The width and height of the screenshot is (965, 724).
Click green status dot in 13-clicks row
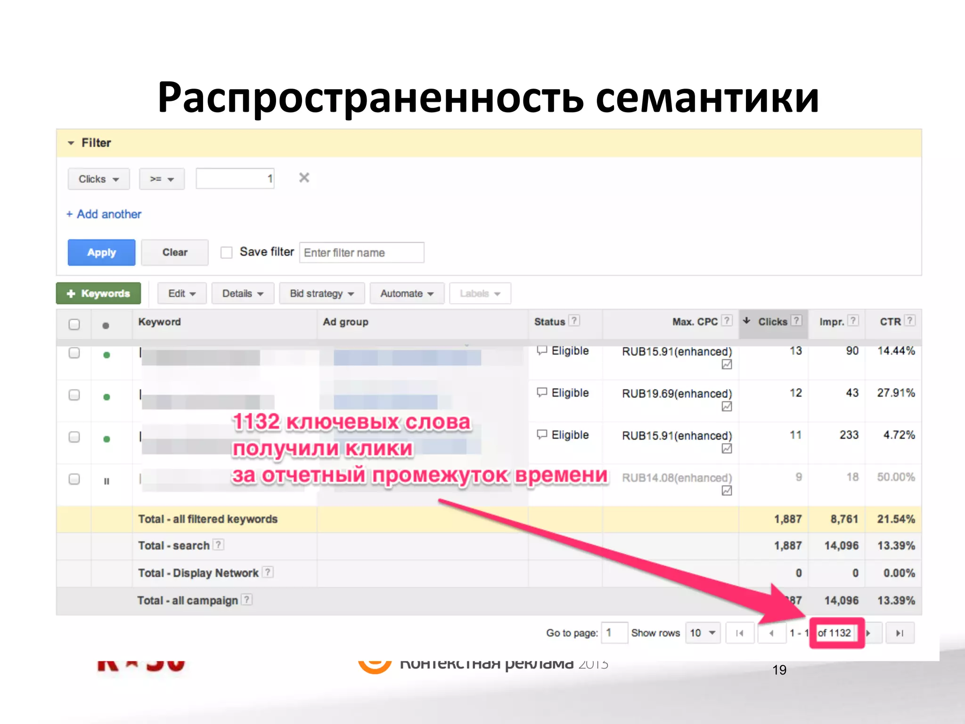106,355
